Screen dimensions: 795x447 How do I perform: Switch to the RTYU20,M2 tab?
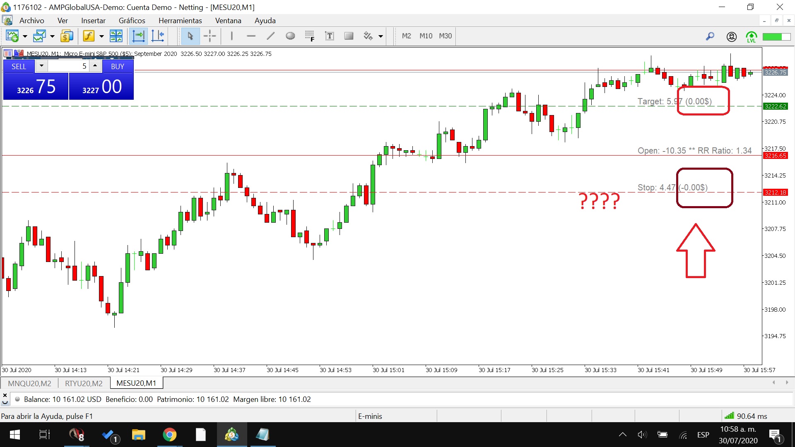click(84, 383)
